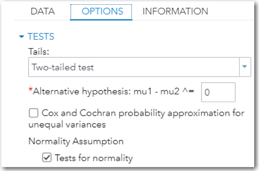Viewport: 259px width, 171px height.
Task: Click the Alternative hypothesis mu1 - mu2 label
Action: [x=114, y=91]
